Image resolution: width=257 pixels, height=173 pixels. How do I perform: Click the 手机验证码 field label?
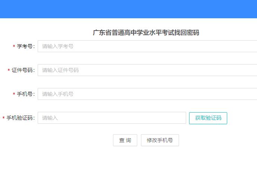[x=21, y=118]
